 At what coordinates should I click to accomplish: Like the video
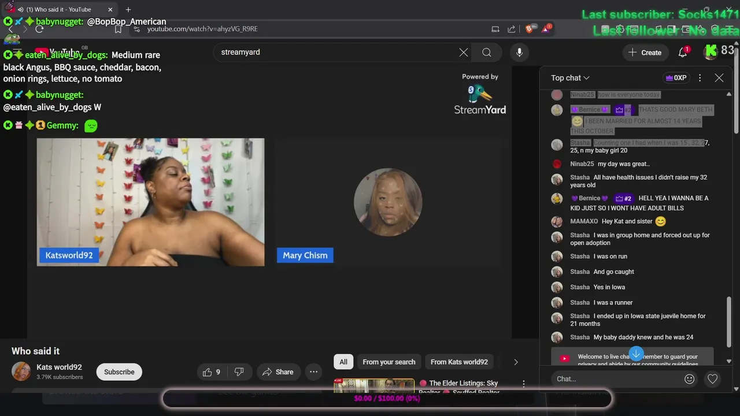[x=211, y=372]
